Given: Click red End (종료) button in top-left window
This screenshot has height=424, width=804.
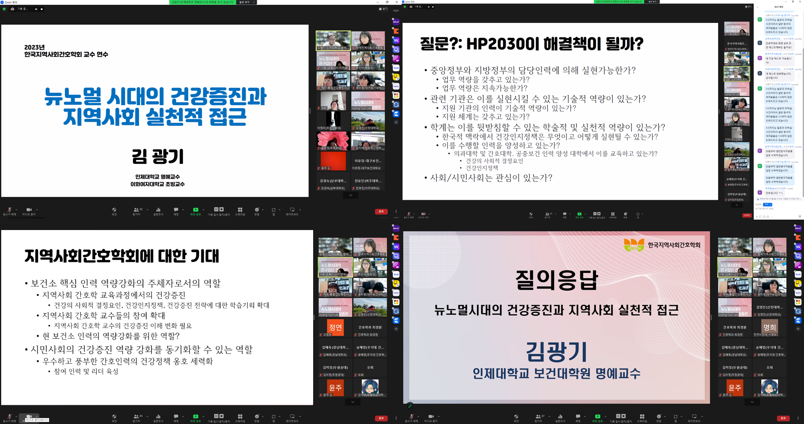Looking at the screenshot, I should [381, 212].
